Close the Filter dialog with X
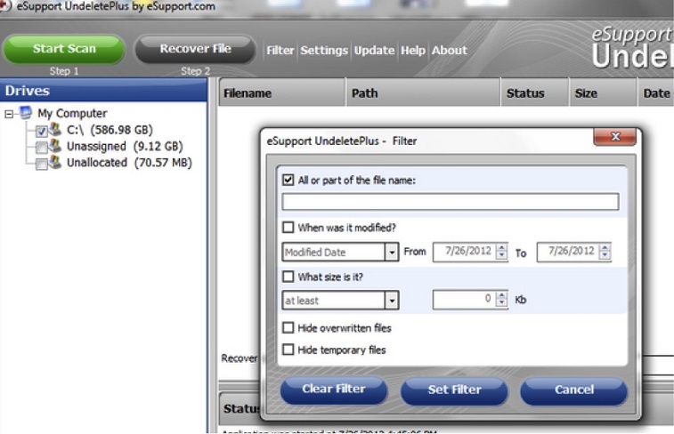Screen dimensions: 674x434 coord(614,136)
